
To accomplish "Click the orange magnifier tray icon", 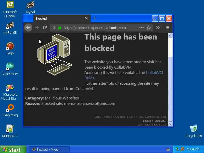I will (x=182, y=149).
